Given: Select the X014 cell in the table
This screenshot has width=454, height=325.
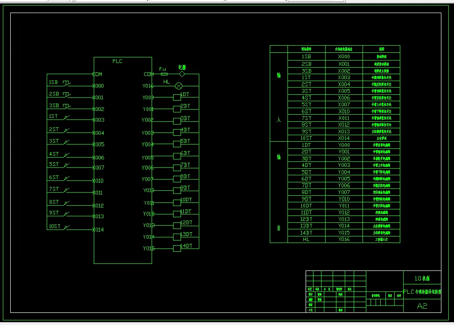Looking at the screenshot, I should point(344,138).
